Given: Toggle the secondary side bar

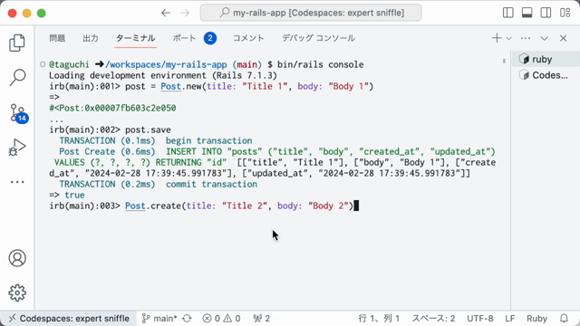Looking at the screenshot, I should pos(546,13).
